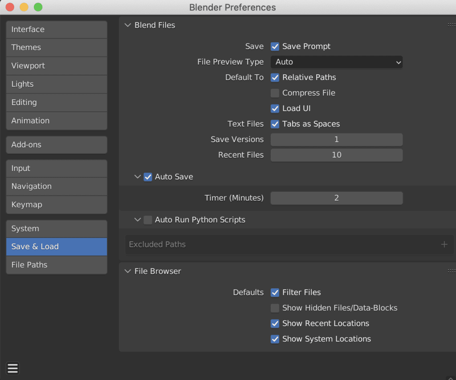Switch to Animation preferences
The height and width of the screenshot is (380, 456).
tap(57, 121)
